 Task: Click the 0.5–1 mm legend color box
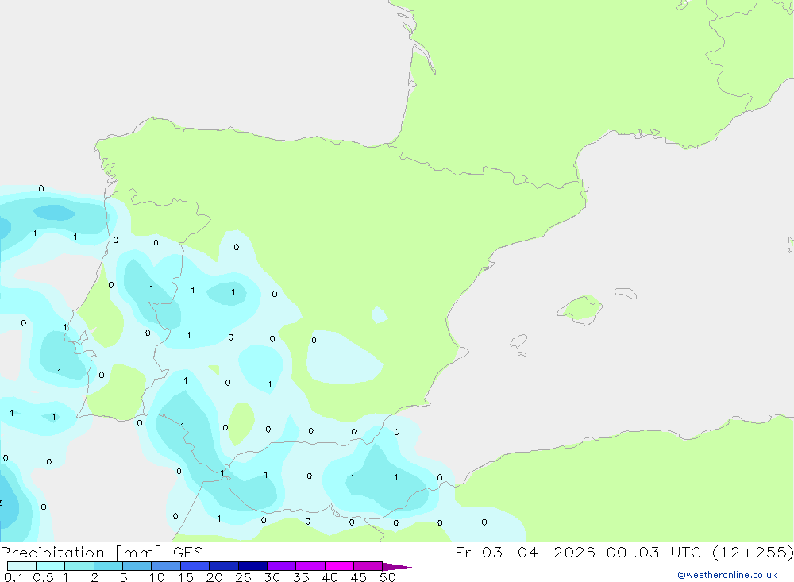coord(51,566)
